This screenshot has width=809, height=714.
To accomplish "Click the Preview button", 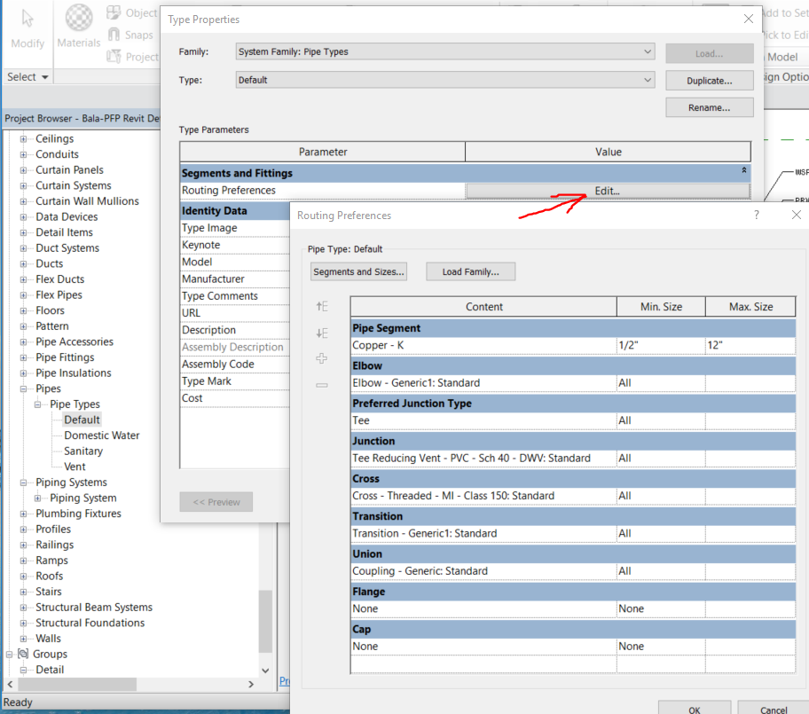I will point(216,502).
